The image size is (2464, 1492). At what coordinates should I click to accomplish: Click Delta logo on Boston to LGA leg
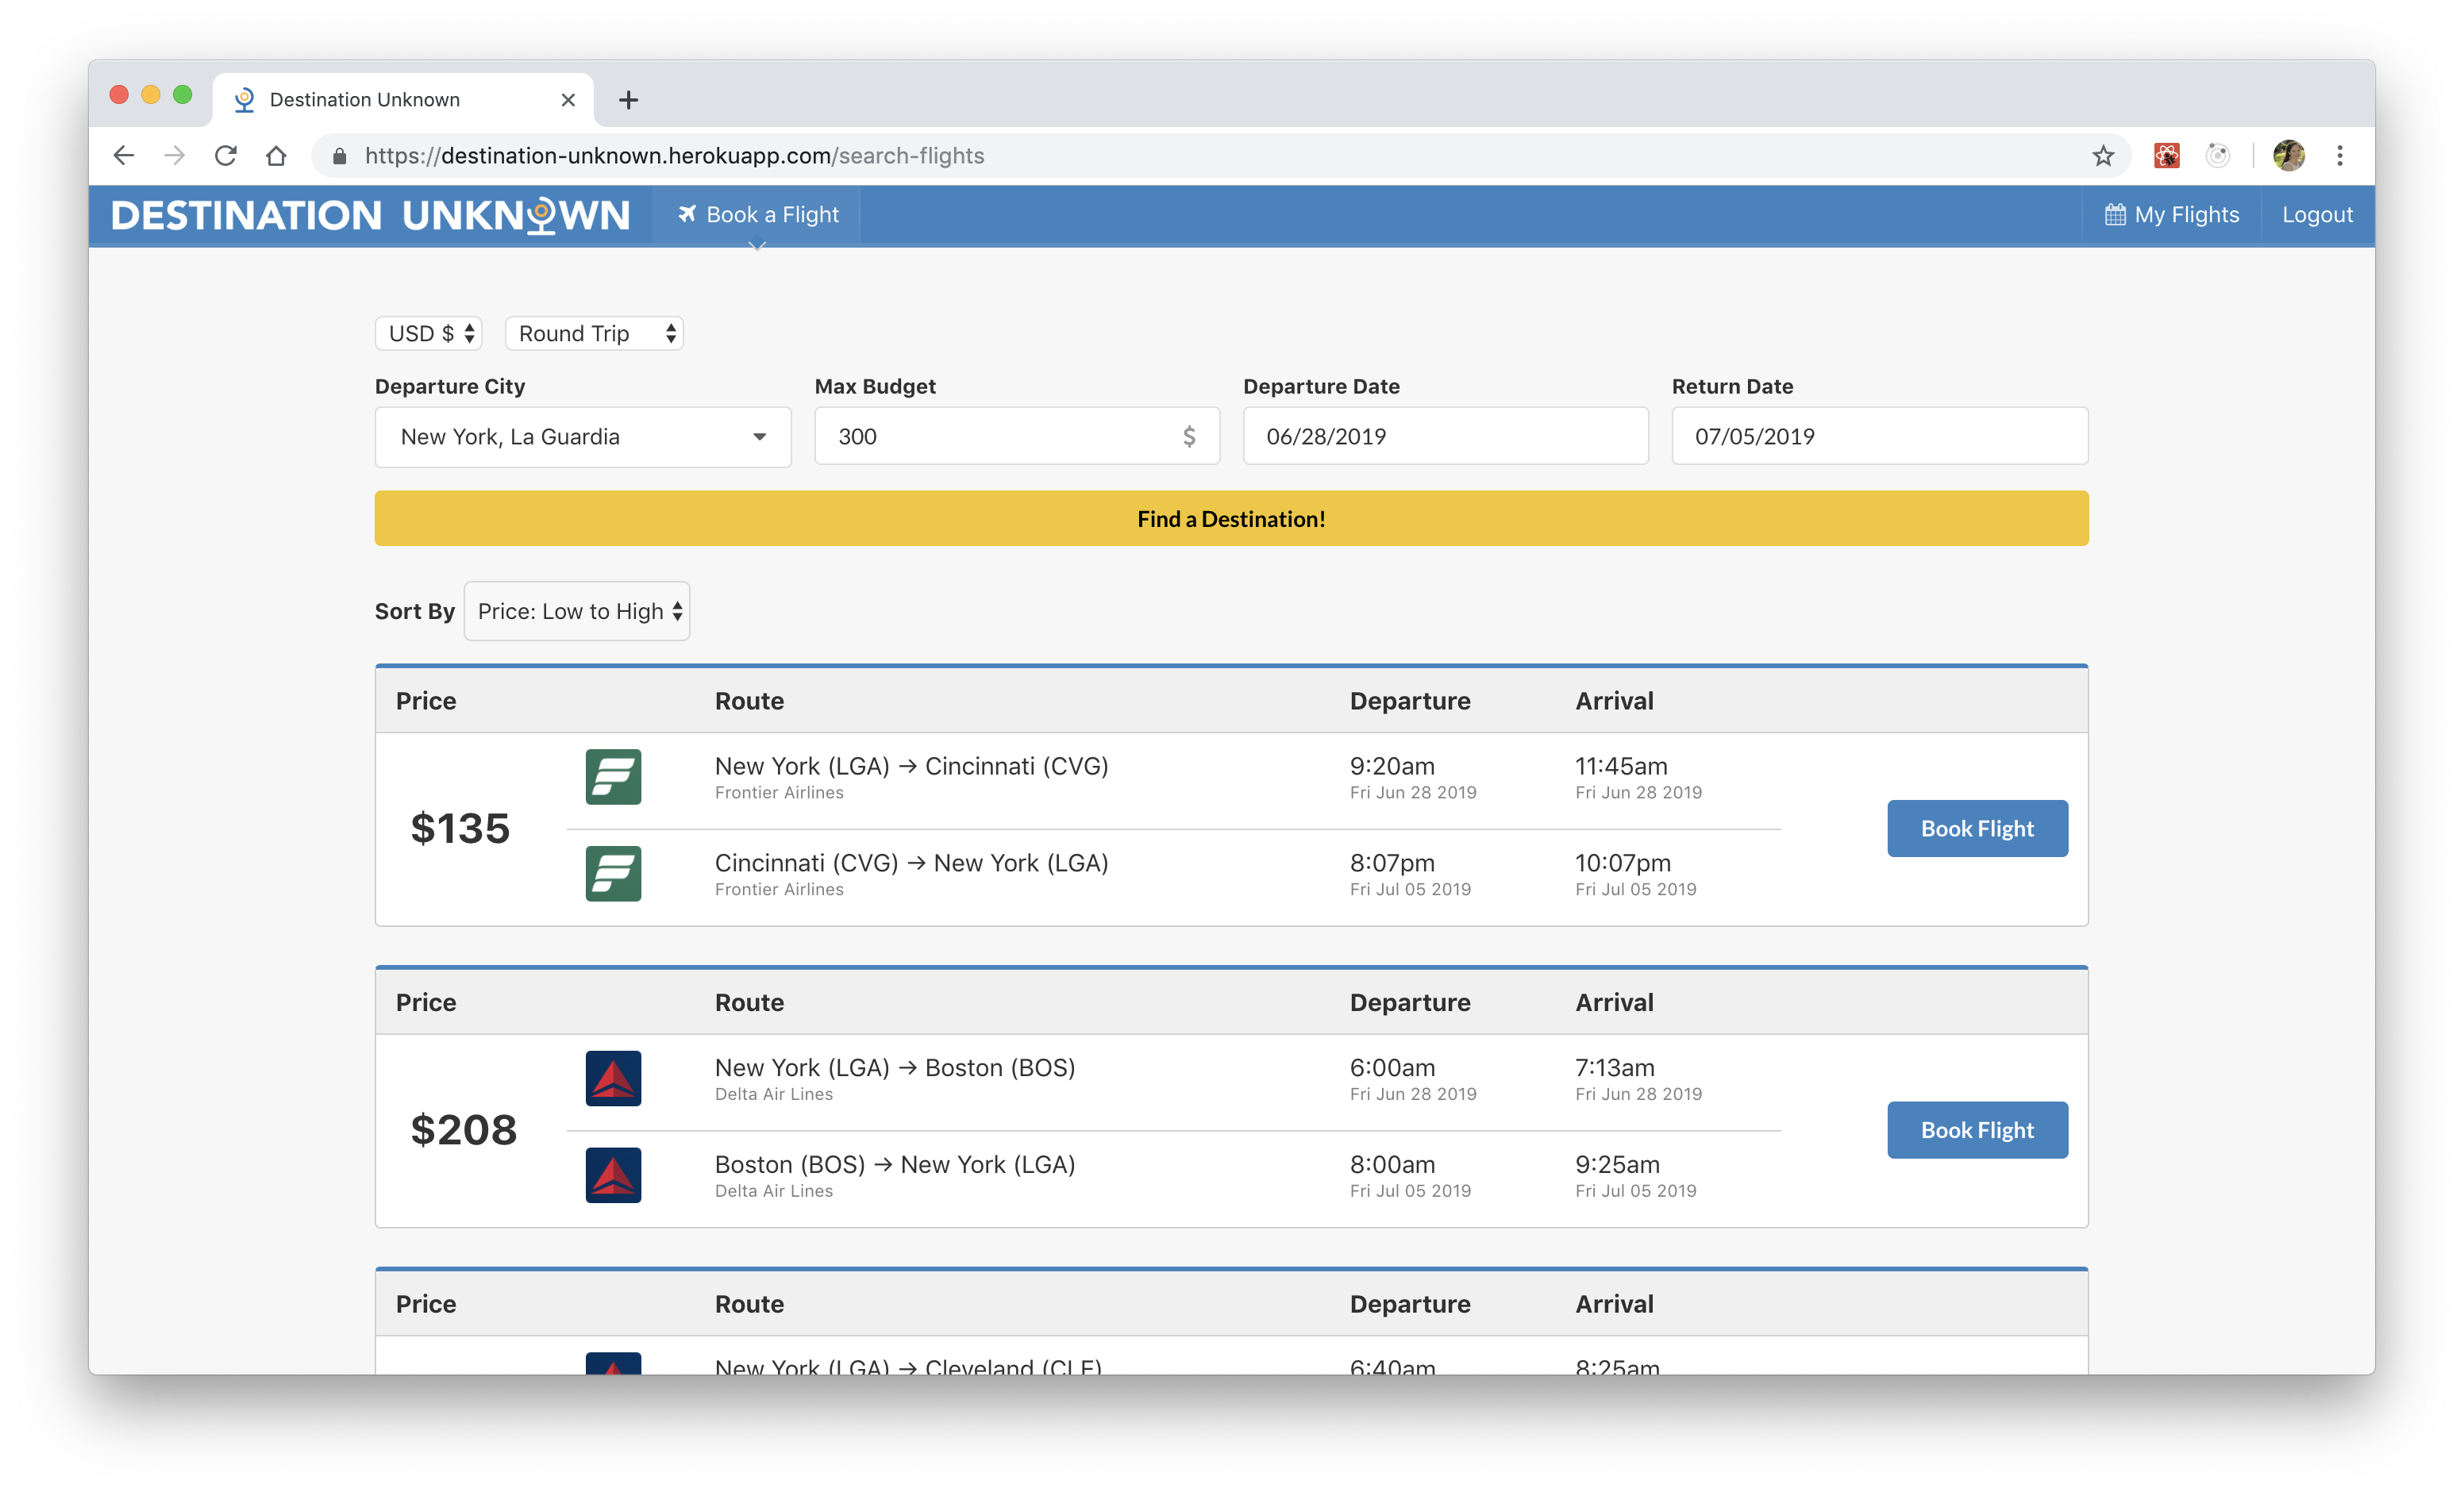[x=613, y=1175]
